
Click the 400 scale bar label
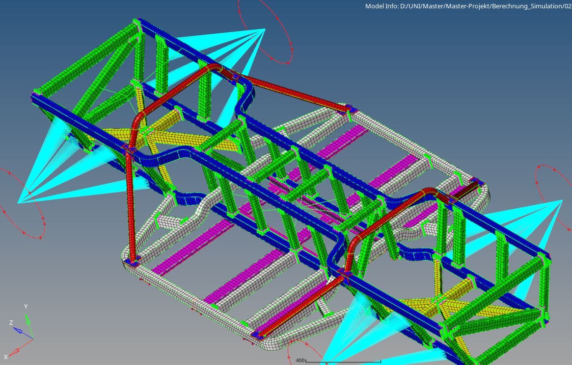(x=300, y=361)
